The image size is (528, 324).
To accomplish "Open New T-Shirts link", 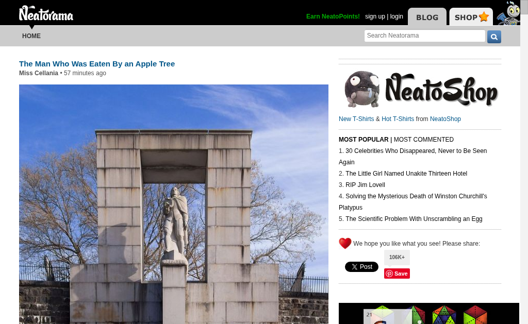I will click(x=356, y=119).
